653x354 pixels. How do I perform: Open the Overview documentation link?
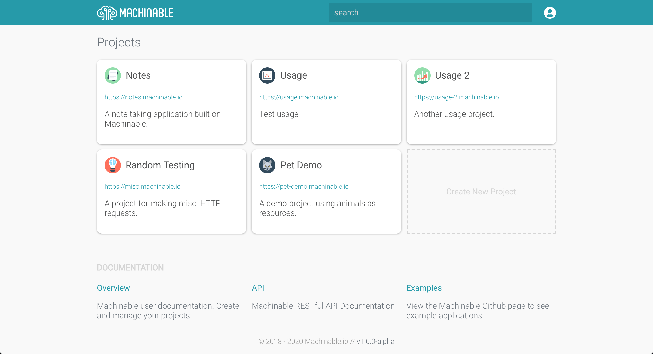[x=113, y=288]
